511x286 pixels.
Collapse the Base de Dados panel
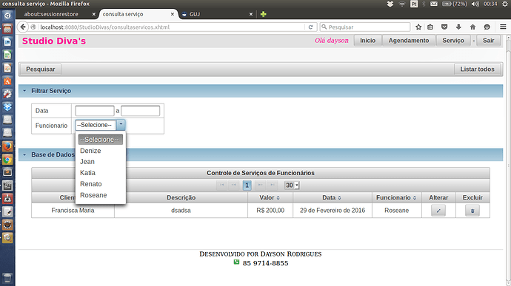(24, 154)
